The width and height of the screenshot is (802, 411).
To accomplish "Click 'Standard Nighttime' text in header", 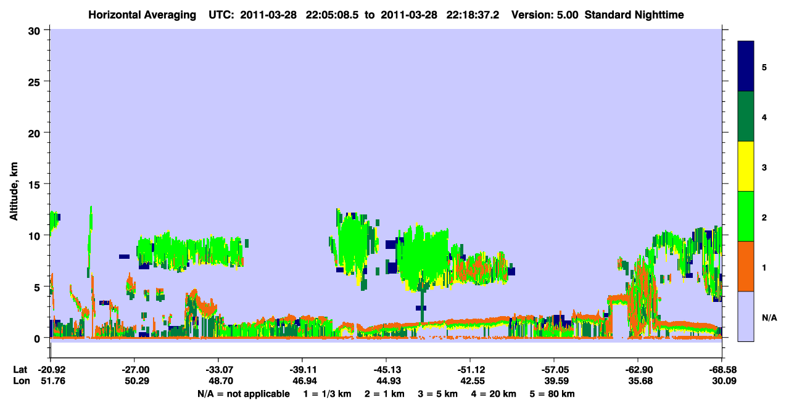I will pyautogui.click(x=633, y=14).
